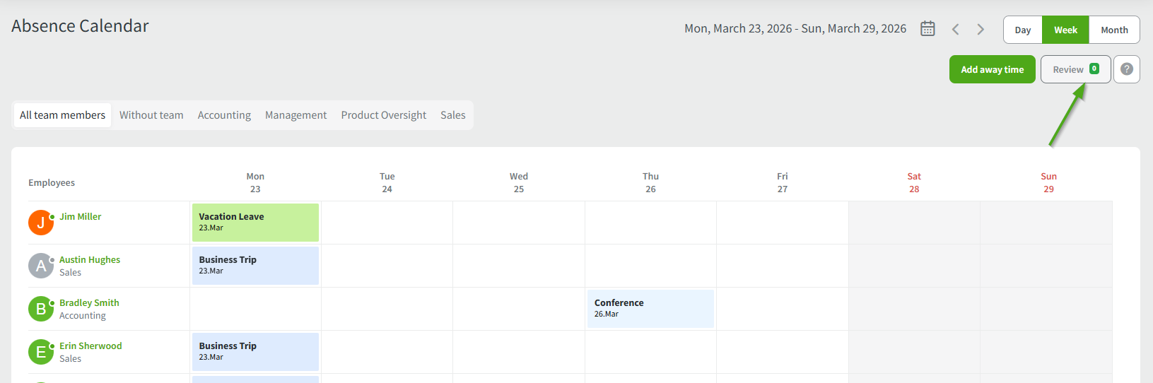This screenshot has height=383, width=1153.
Task: Click the Add away time button
Action: pos(992,69)
